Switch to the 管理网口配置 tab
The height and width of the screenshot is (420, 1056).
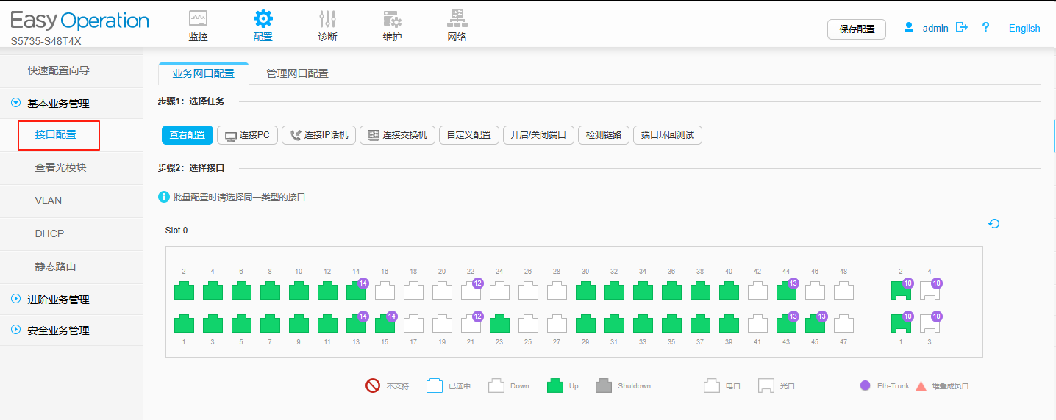(x=297, y=73)
